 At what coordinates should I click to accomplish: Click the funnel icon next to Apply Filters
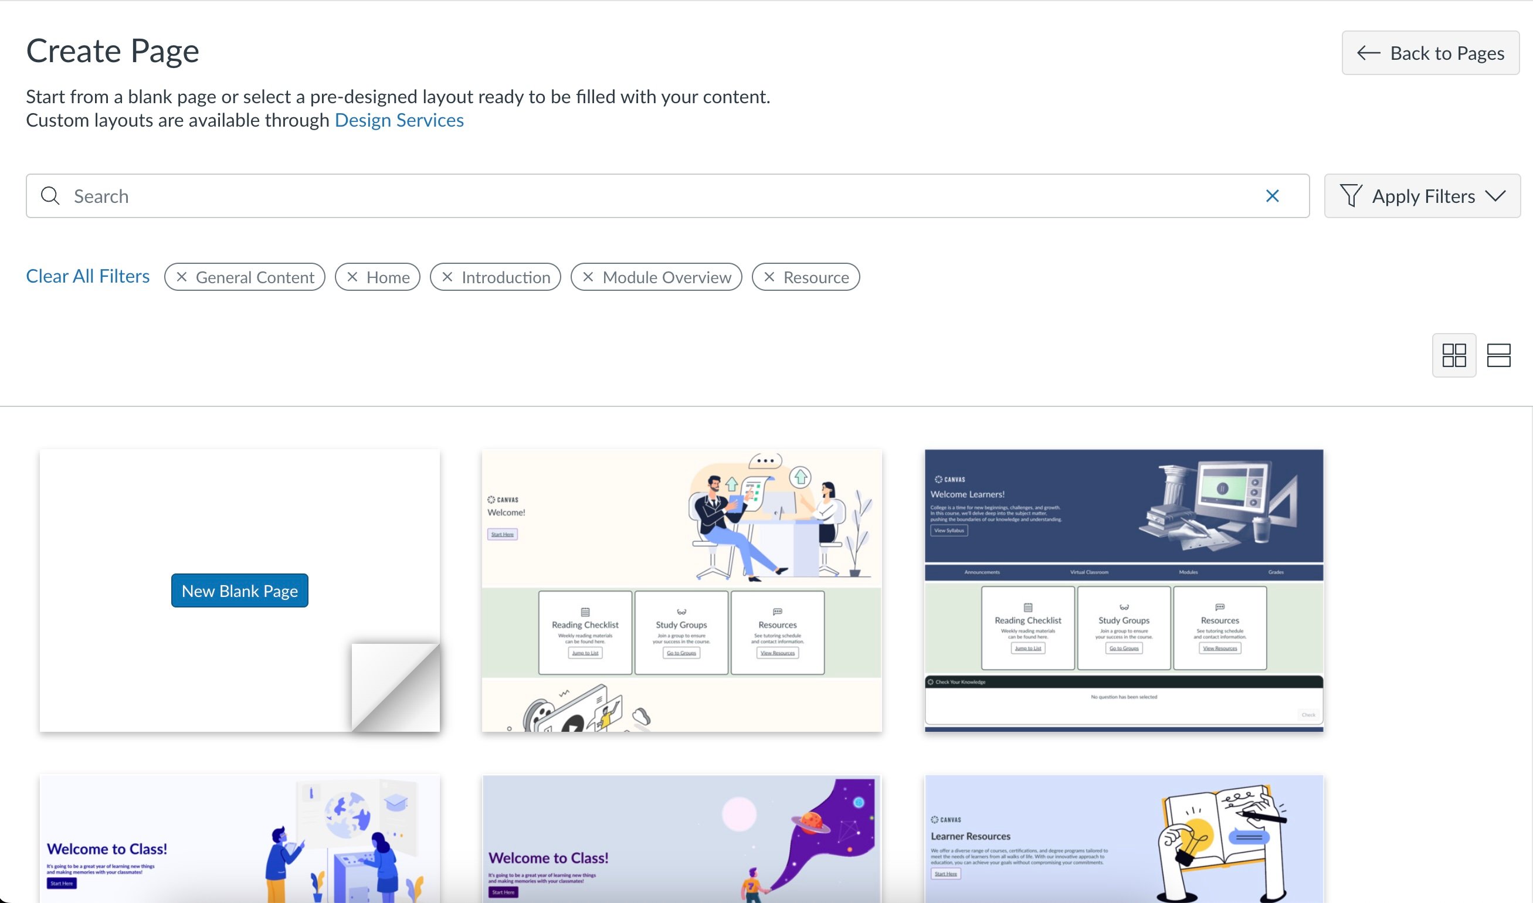pyautogui.click(x=1352, y=196)
